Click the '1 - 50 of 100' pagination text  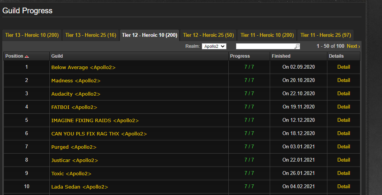click(x=330, y=46)
